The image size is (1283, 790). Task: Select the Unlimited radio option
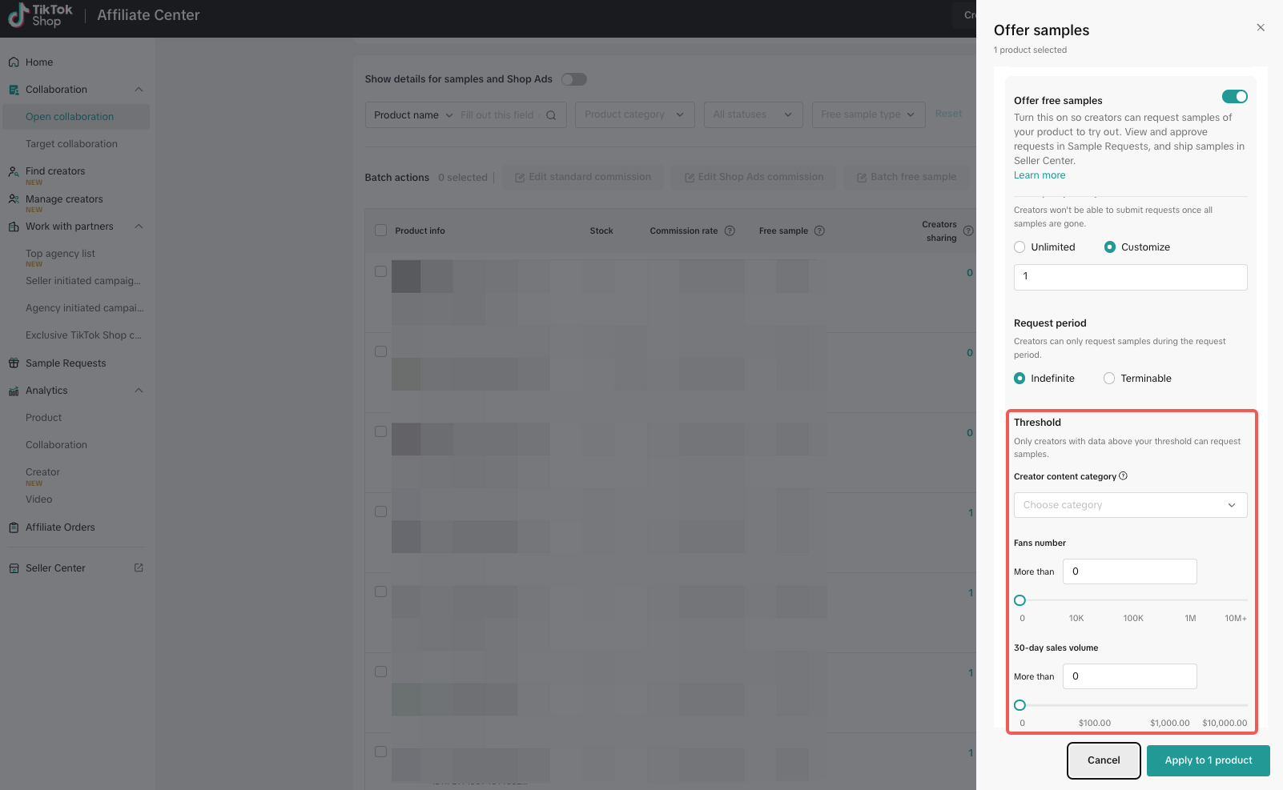pyautogui.click(x=1020, y=247)
